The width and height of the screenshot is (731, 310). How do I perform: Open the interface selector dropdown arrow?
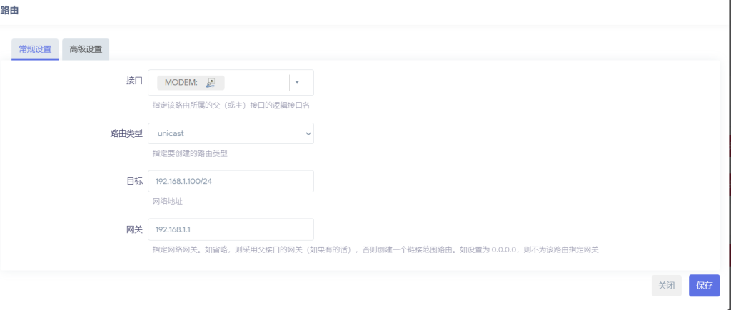[x=297, y=82]
